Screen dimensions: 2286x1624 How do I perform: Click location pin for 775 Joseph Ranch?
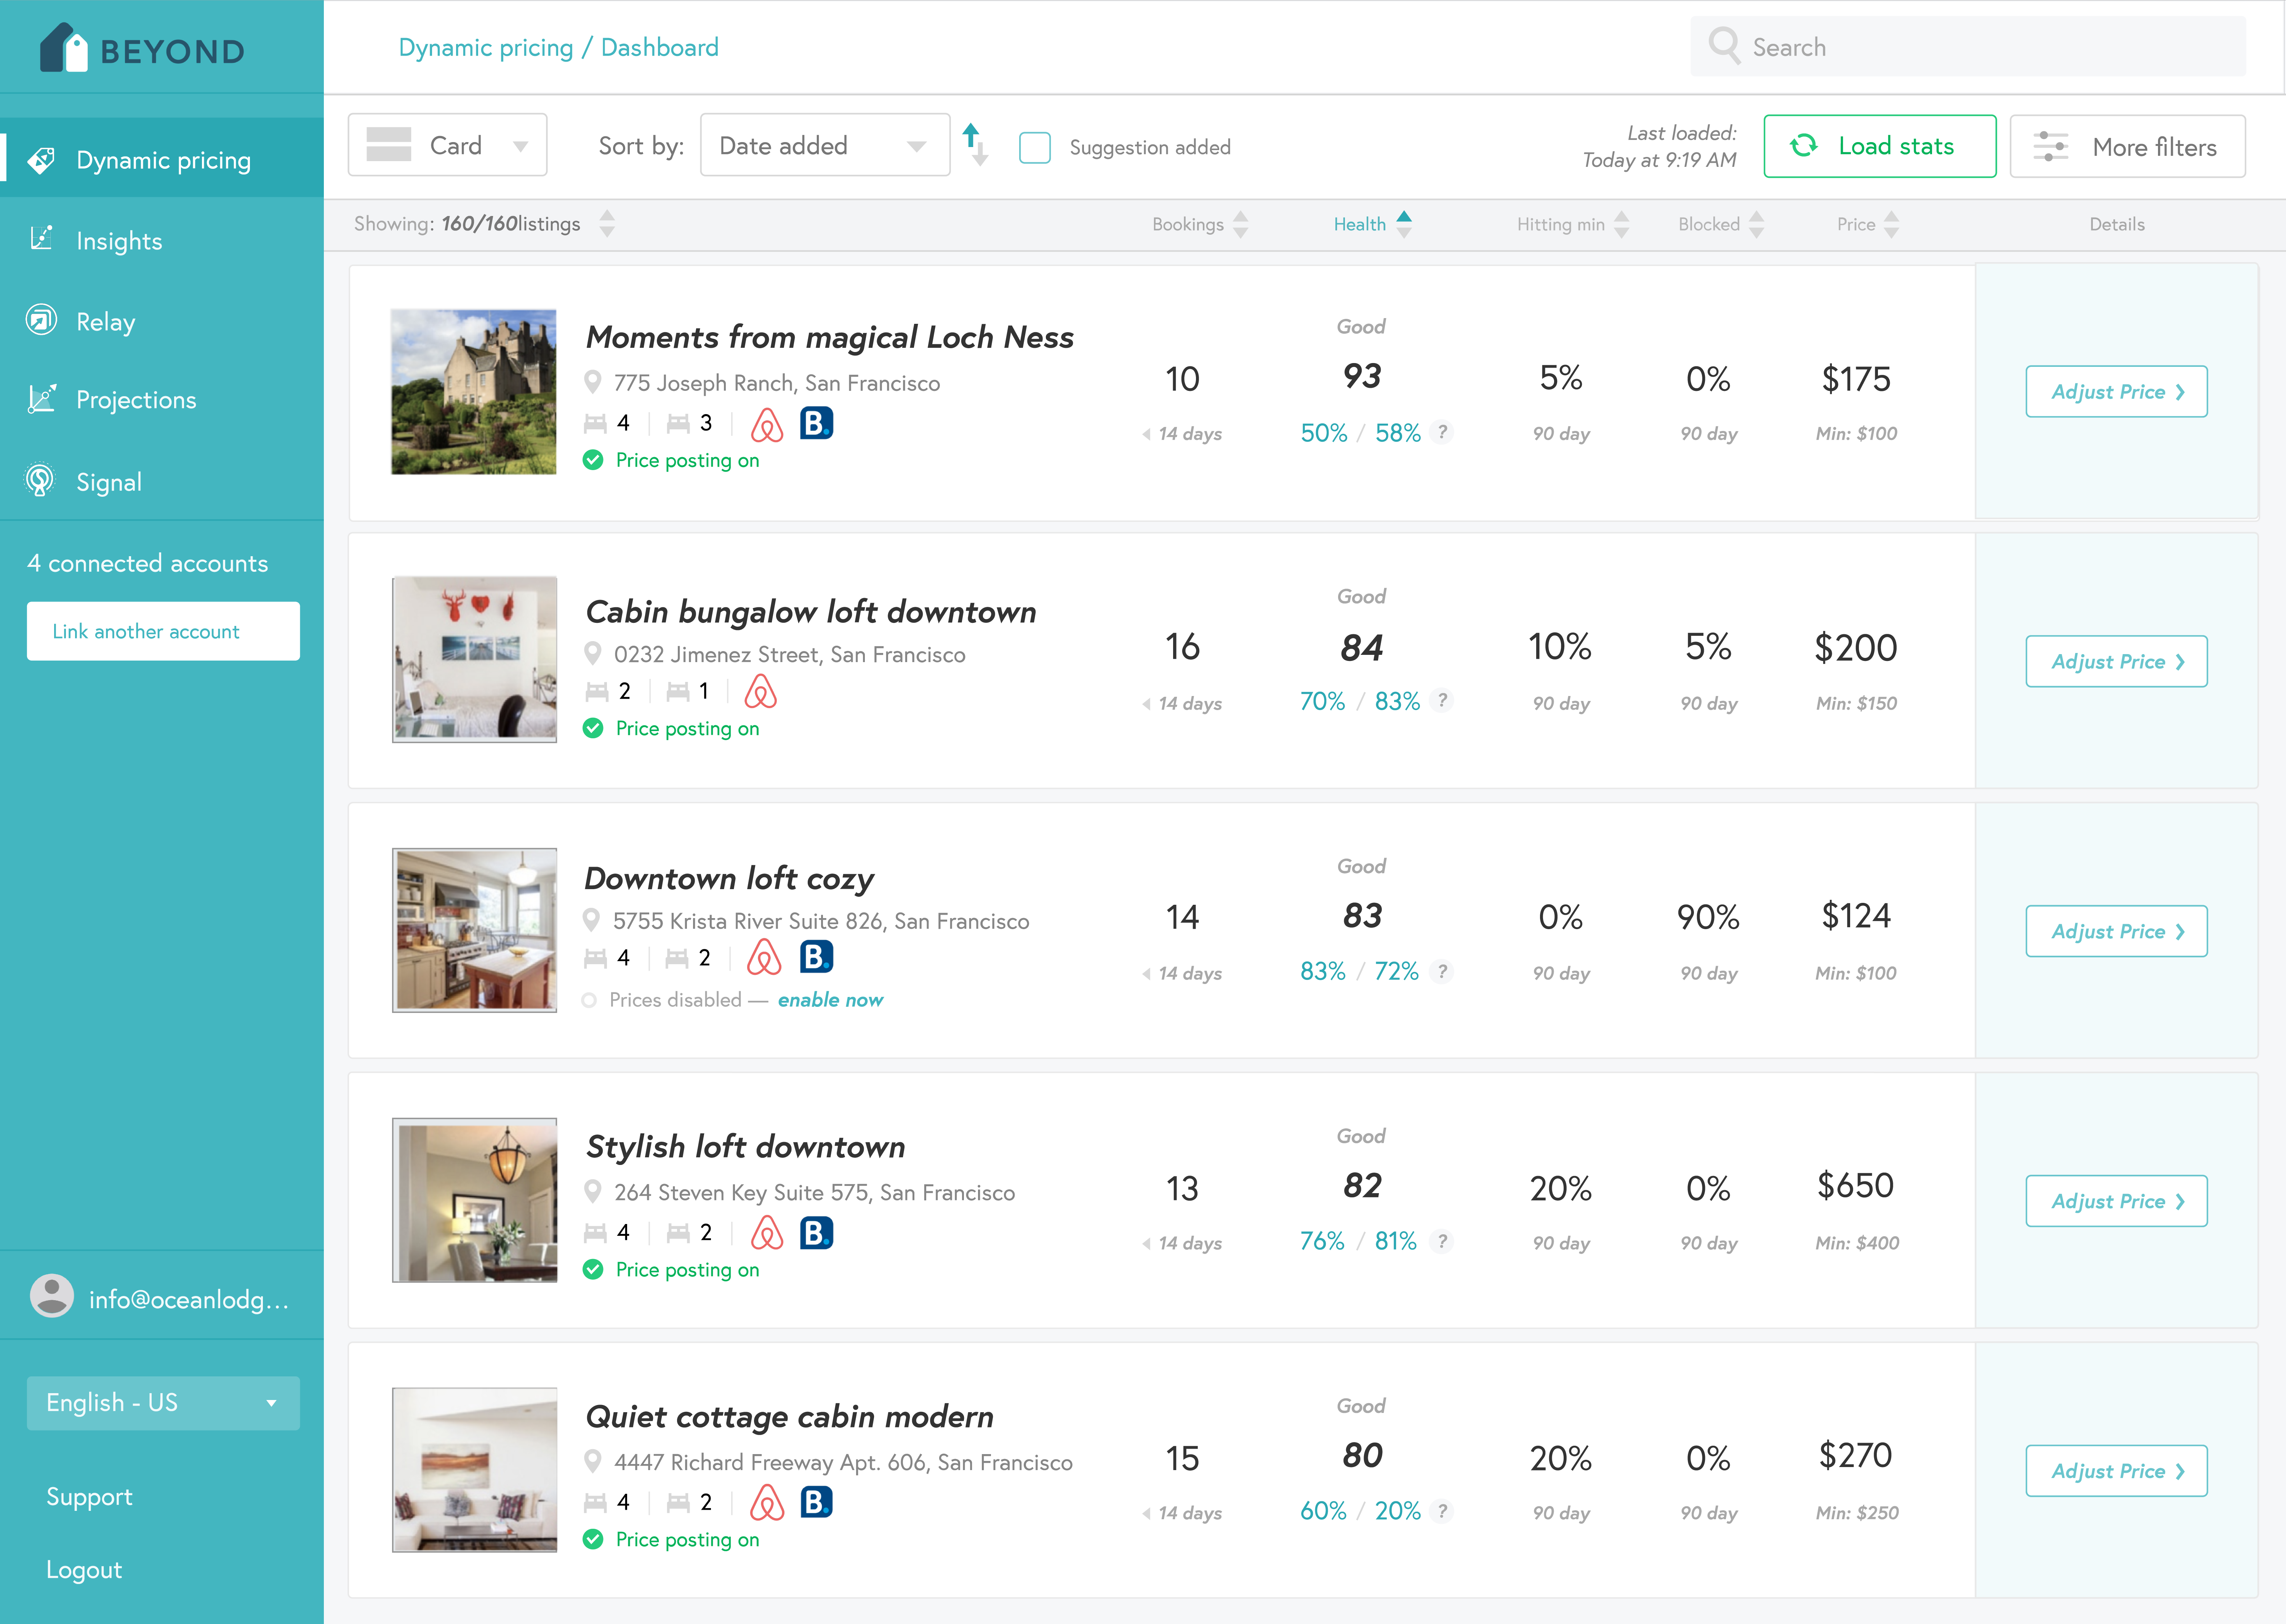point(593,382)
